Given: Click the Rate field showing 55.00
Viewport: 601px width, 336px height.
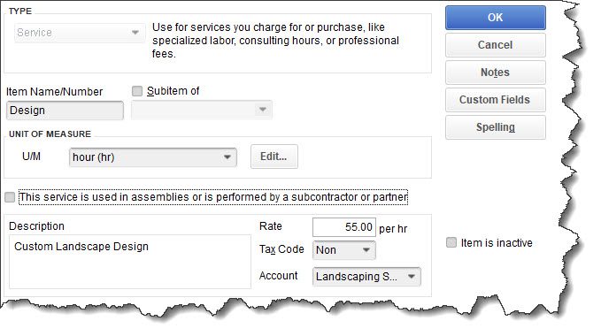Looking at the screenshot, I should tap(343, 227).
